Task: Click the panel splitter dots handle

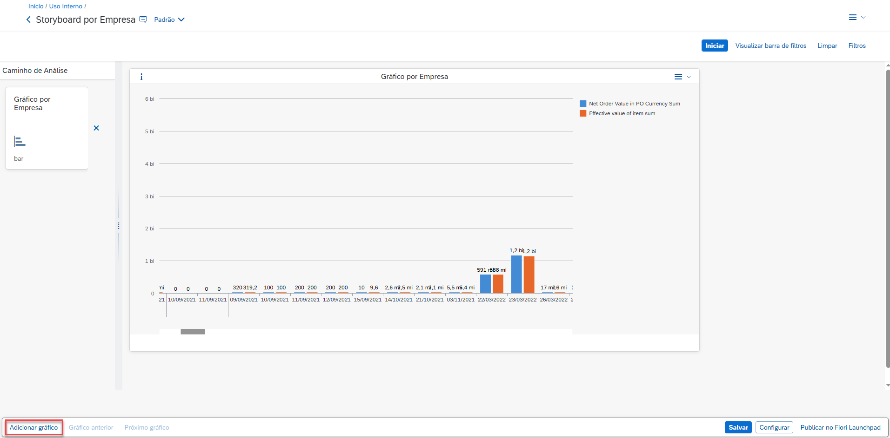Action: tap(119, 226)
